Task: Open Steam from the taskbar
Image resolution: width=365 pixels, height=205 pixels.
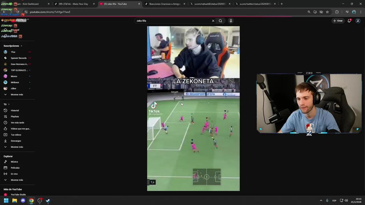Action: pyautogui.click(x=48, y=200)
